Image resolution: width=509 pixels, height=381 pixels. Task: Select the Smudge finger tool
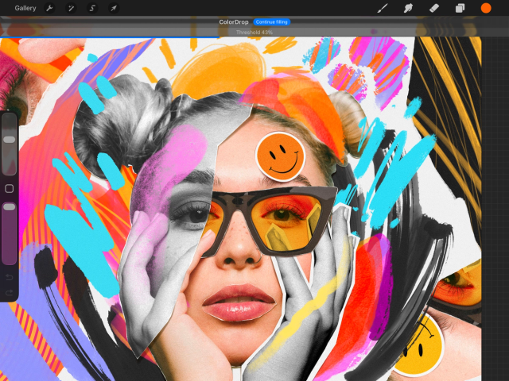click(408, 8)
